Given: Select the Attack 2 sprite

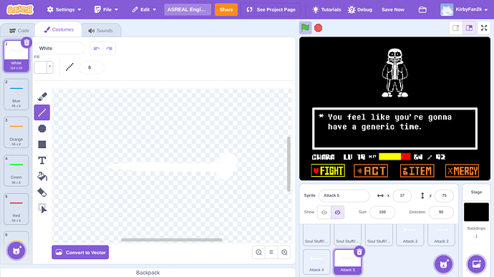Looking at the screenshot, I should (x=441, y=235).
